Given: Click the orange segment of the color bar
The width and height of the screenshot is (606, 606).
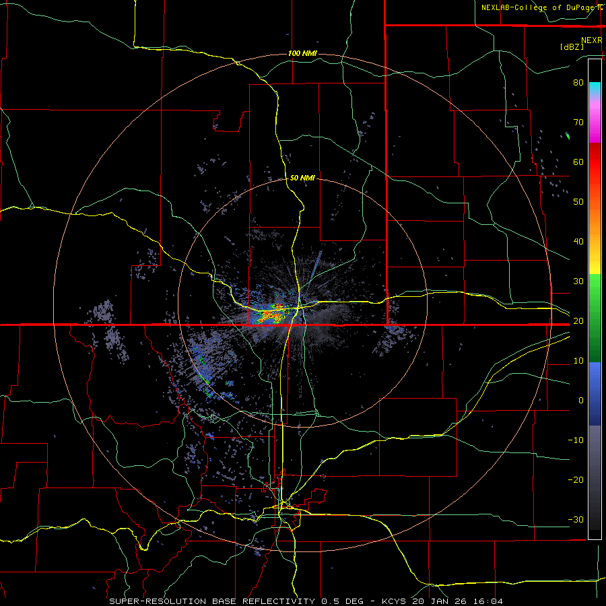Looking at the screenshot, I should coord(595,216).
